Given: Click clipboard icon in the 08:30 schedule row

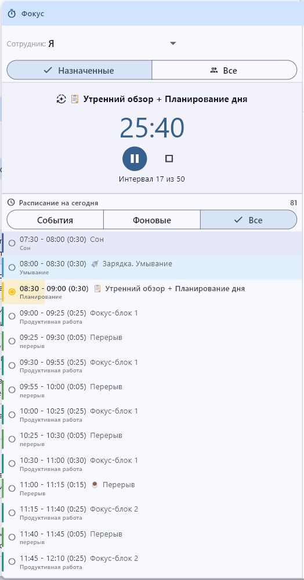Looking at the screenshot, I should [97, 288].
